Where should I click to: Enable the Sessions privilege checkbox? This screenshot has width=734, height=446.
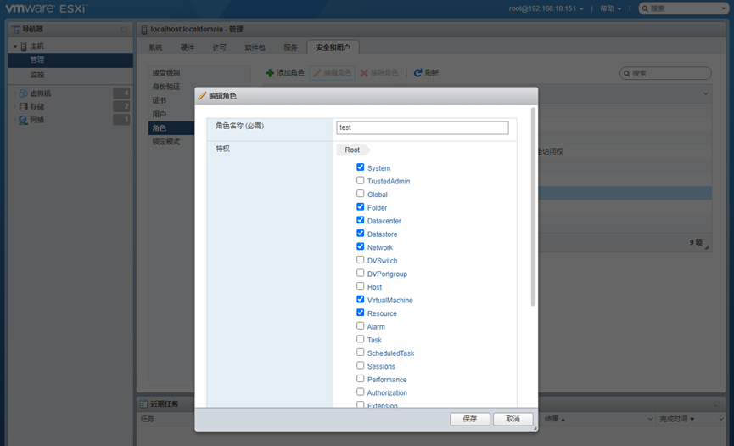pyautogui.click(x=360, y=365)
